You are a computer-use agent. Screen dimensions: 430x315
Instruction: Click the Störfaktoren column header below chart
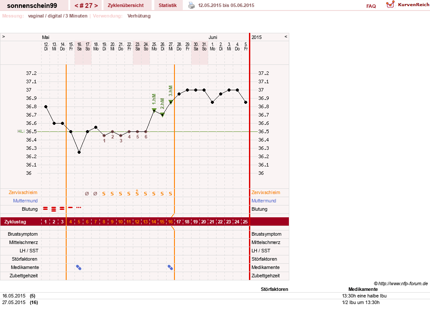274,289
